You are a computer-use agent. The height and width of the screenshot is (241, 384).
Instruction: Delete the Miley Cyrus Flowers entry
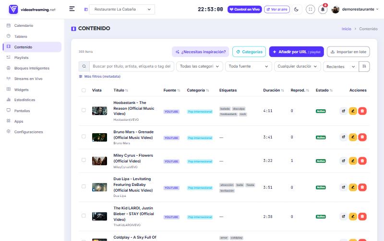362,161
